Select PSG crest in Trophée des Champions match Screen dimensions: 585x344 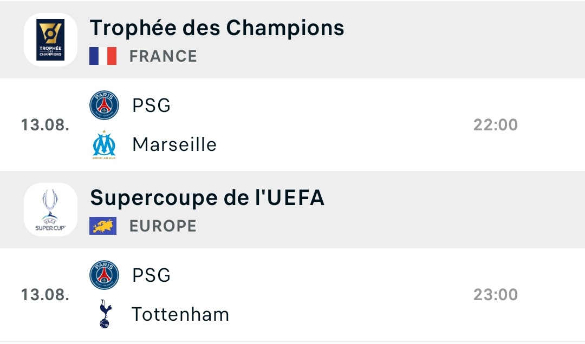coord(104,105)
